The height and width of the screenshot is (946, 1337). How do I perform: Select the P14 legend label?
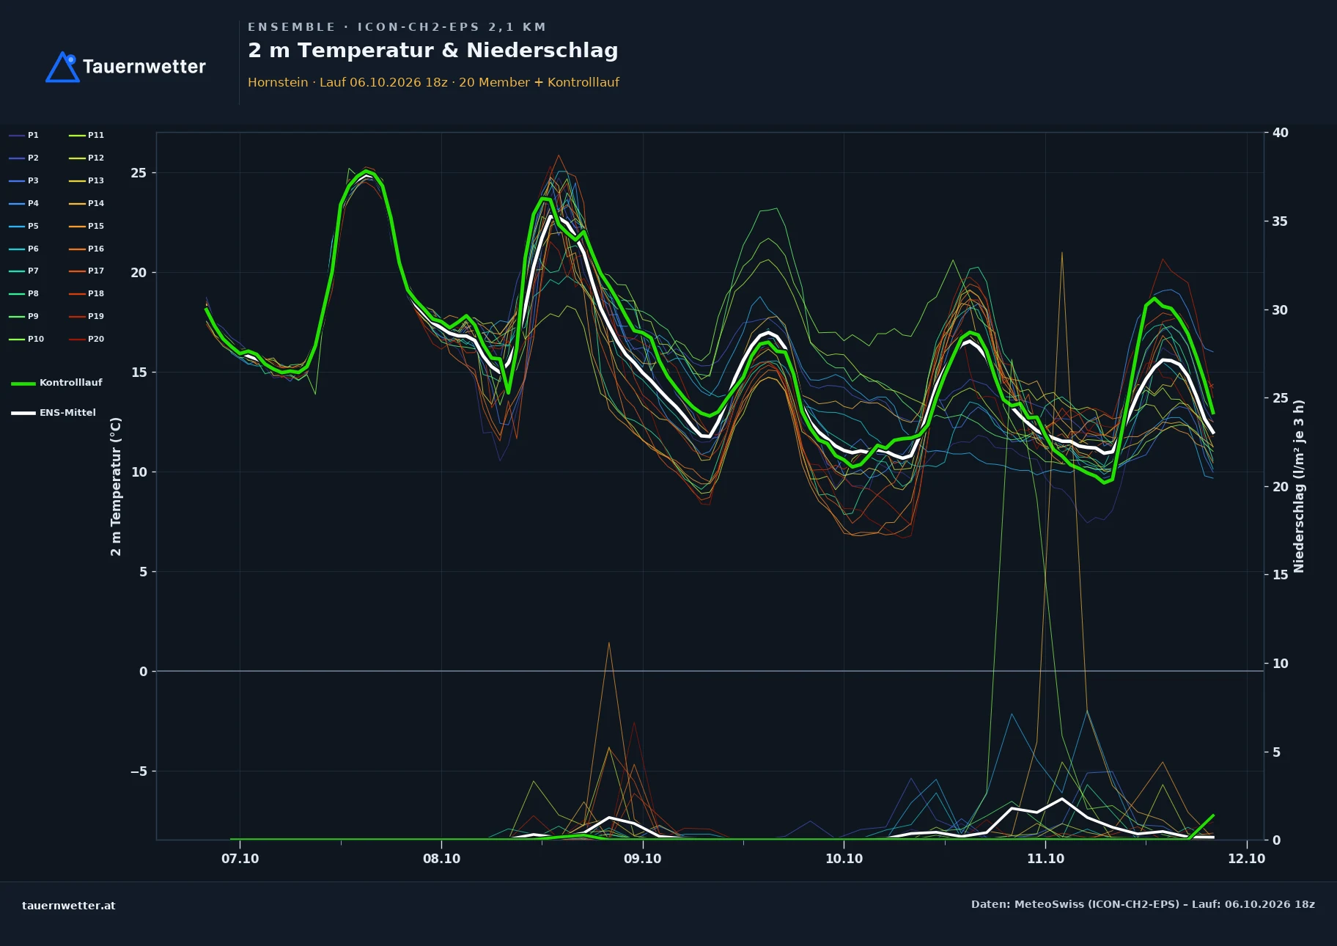click(x=96, y=204)
